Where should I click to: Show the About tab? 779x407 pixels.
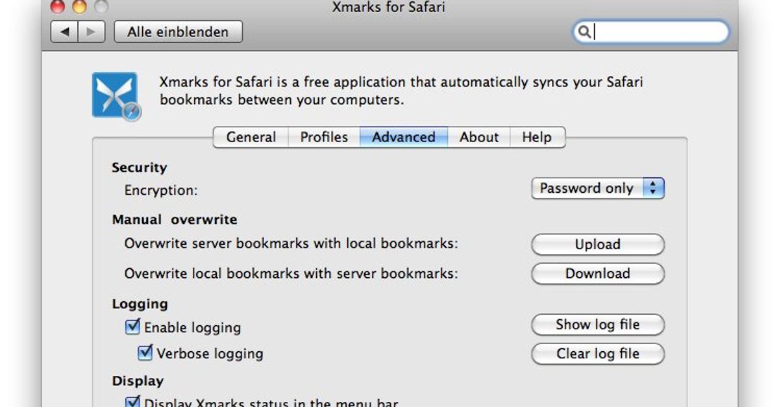[479, 137]
